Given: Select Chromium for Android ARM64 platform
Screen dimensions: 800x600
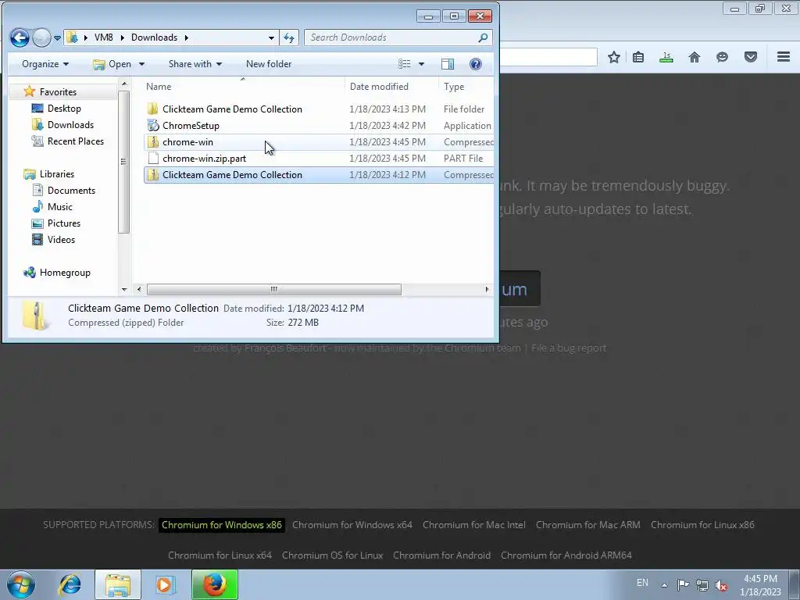Looking at the screenshot, I should [x=566, y=555].
